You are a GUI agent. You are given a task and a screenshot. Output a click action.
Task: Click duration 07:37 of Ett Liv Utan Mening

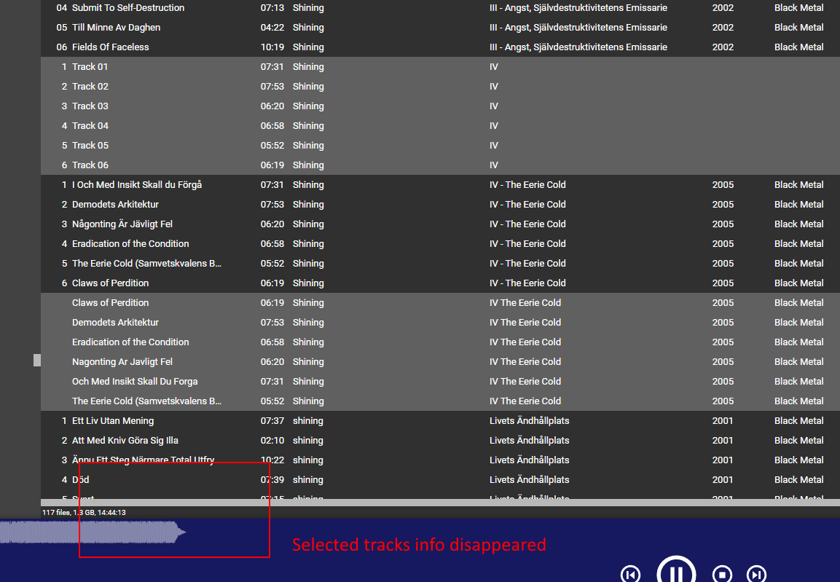(272, 421)
